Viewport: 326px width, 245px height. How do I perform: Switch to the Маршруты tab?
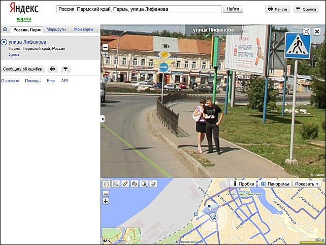click(56, 29)
